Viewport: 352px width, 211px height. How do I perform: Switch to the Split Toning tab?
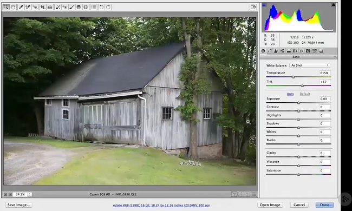(289, 51)
